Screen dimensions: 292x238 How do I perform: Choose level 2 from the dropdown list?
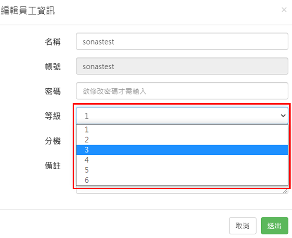(x=182, y=139)
